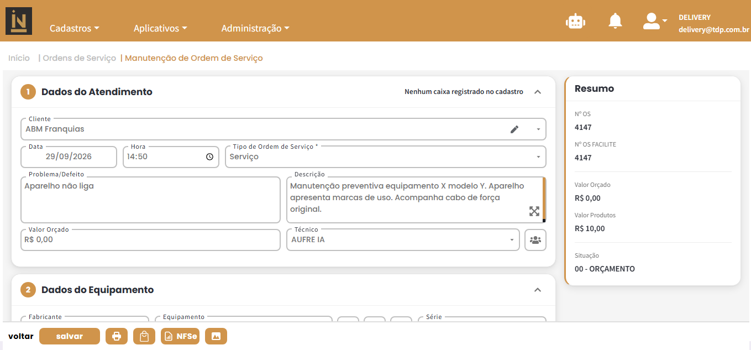Click the Valor Produtos R$ 10,00 value
Screen dimensions: 751x350
[x=590, y=228]
